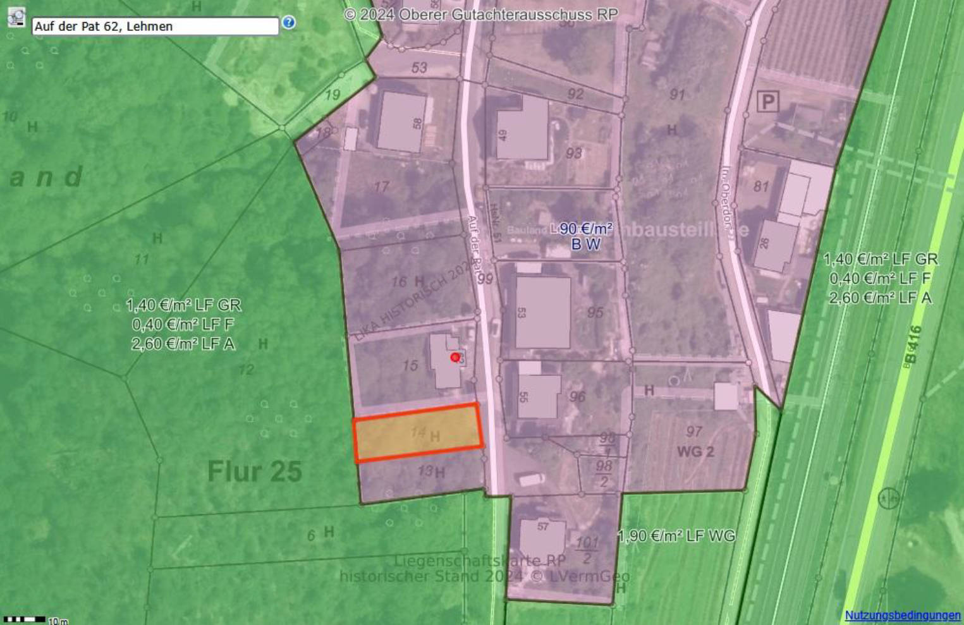Click the address search icon beside the search field
Screen dimensions: 964x625
(x=16, y=18)
